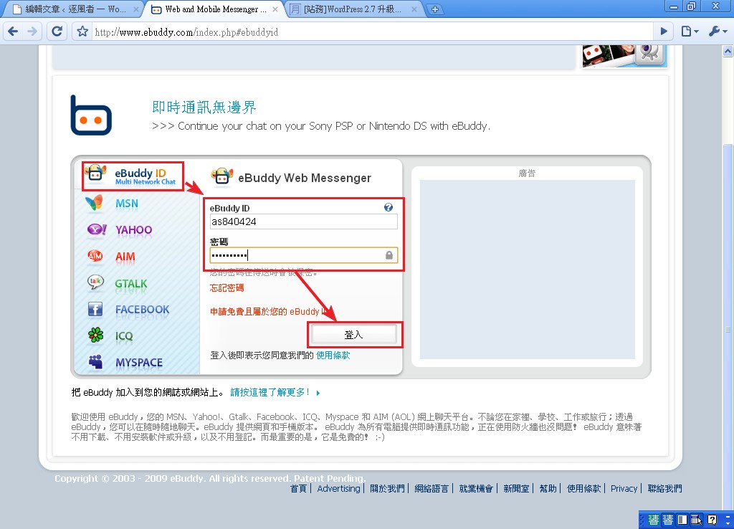Open the 網絡語言 footer link
Viewport: 734px width, 529px height.
pyautogui.click(x=431, y=489)
